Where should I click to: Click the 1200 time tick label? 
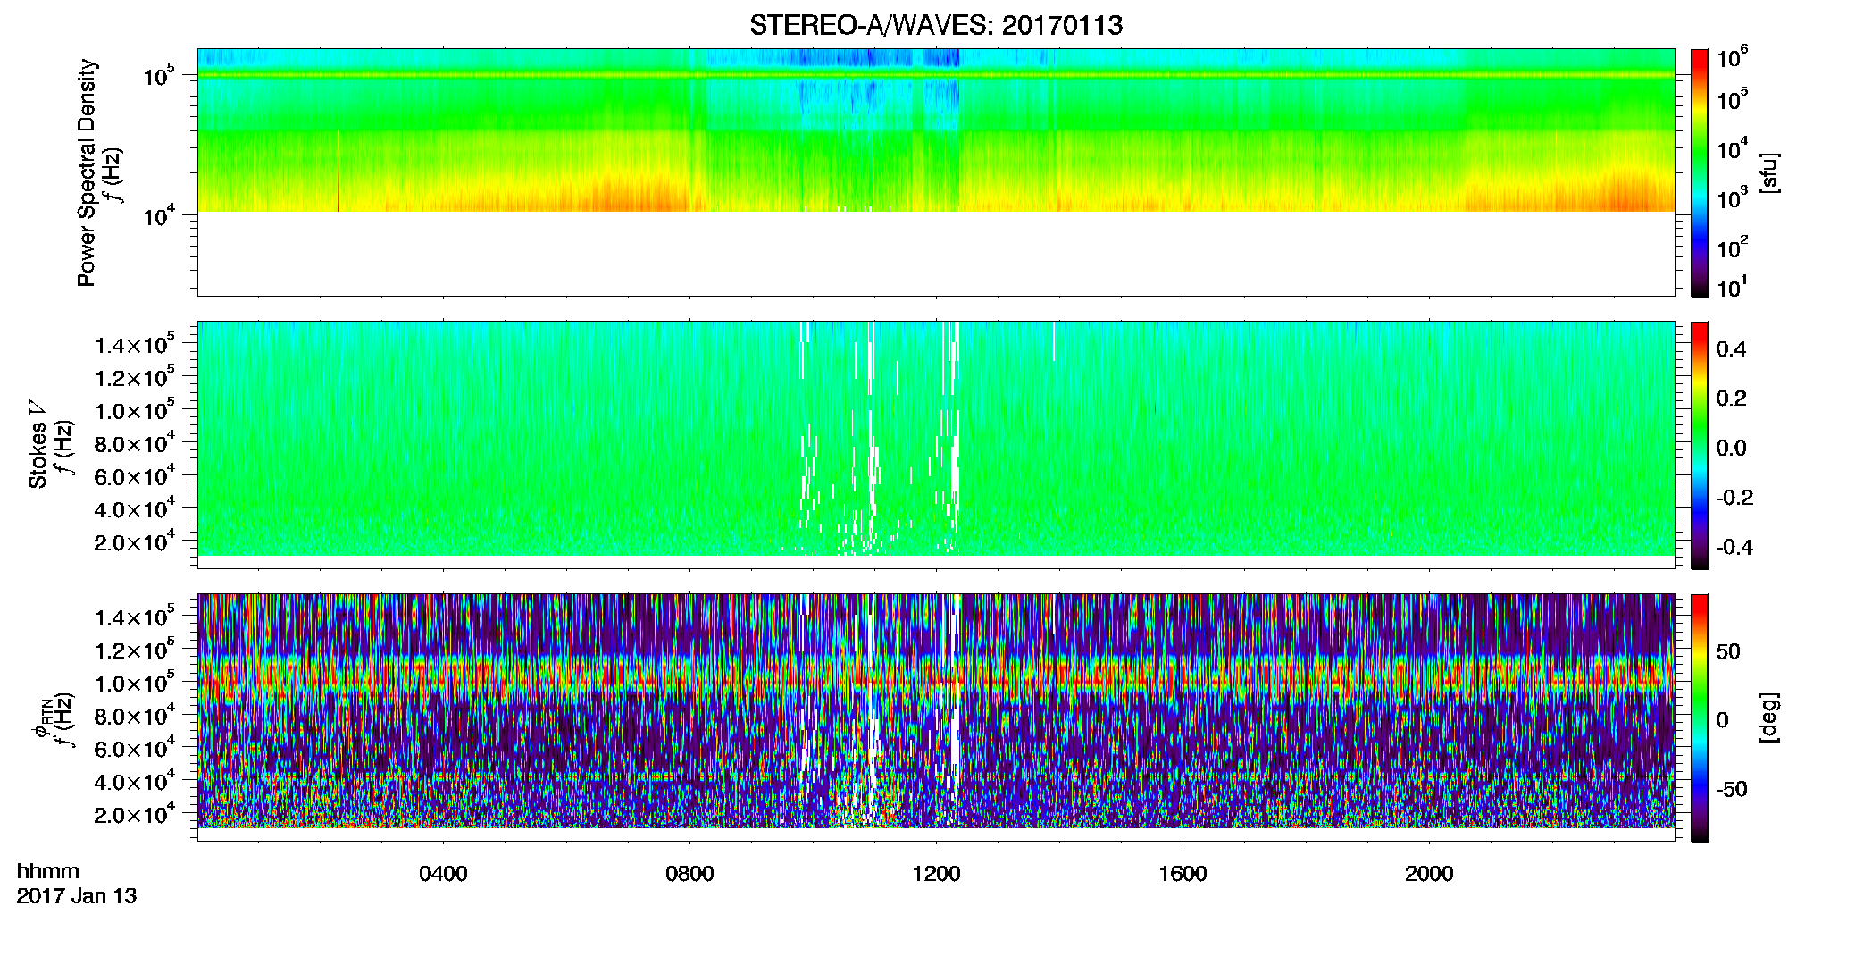936,874
